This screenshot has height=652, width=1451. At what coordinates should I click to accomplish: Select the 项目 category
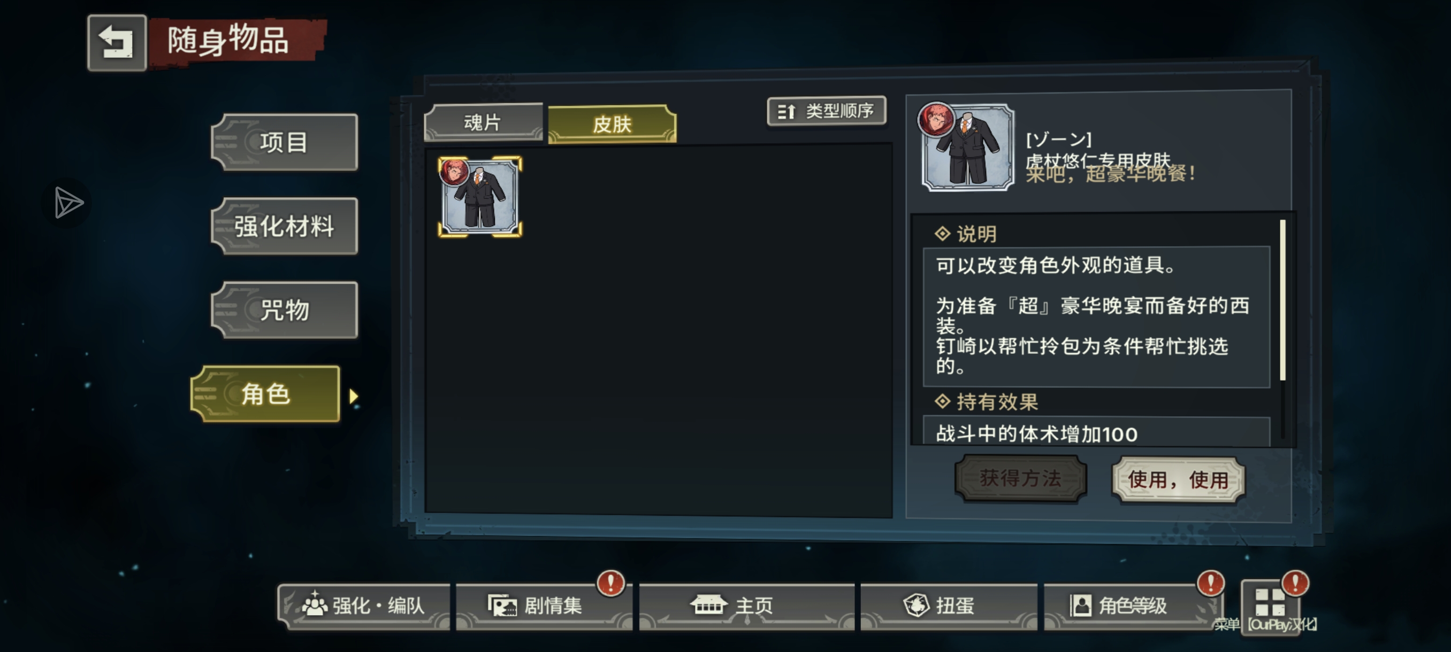coord(285,142)
